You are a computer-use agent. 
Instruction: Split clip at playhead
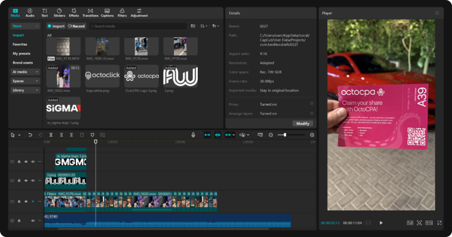(51, 135)
